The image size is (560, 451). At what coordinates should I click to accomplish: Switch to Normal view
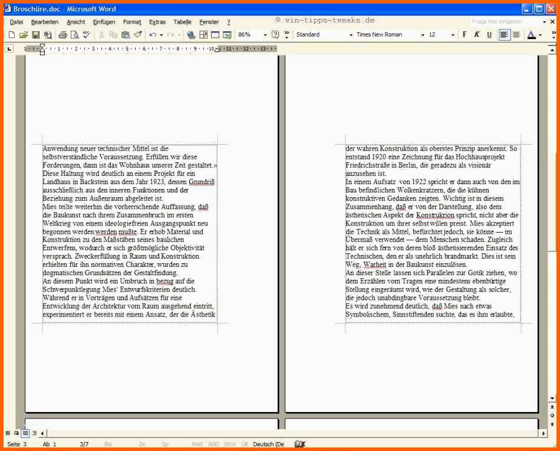[8, 433]
